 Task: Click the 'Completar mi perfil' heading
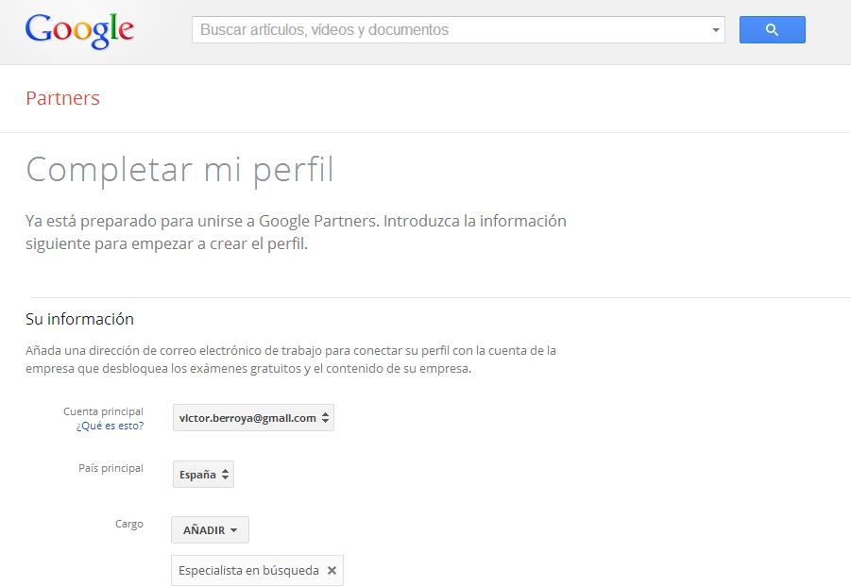[179, 170]
